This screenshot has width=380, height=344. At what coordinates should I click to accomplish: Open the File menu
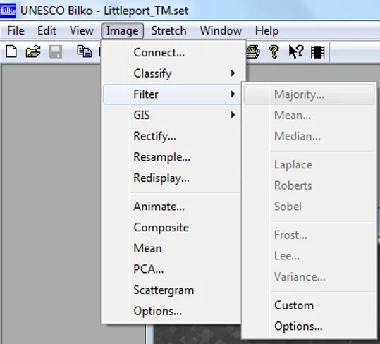click(16, 31)
